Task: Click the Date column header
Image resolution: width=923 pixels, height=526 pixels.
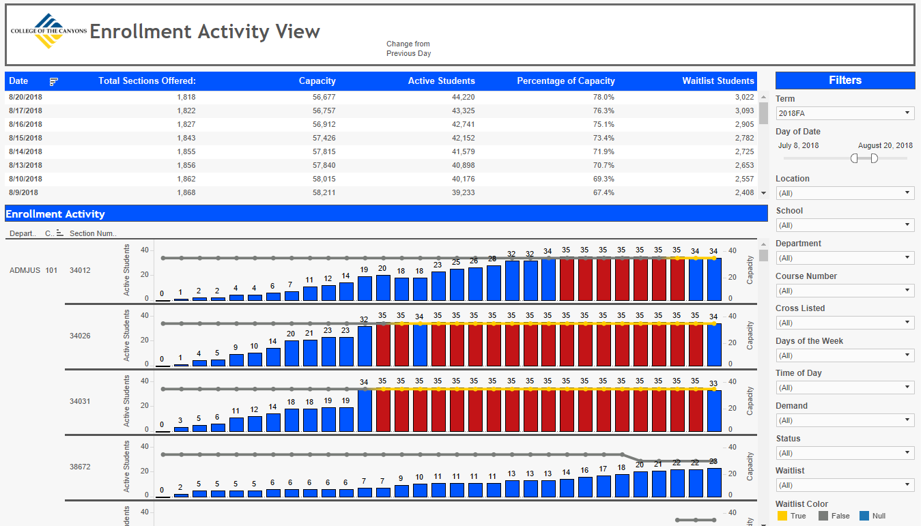Action: click(18, 81)
